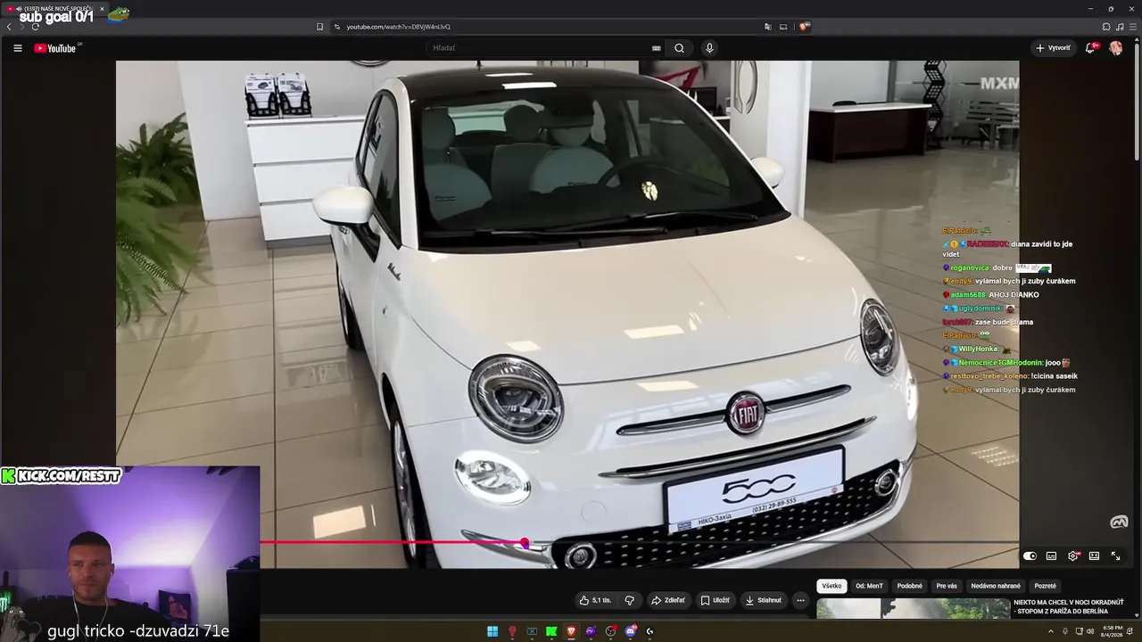Click the translate page icon
This screenshot has height=642, width=1142.
767,27
